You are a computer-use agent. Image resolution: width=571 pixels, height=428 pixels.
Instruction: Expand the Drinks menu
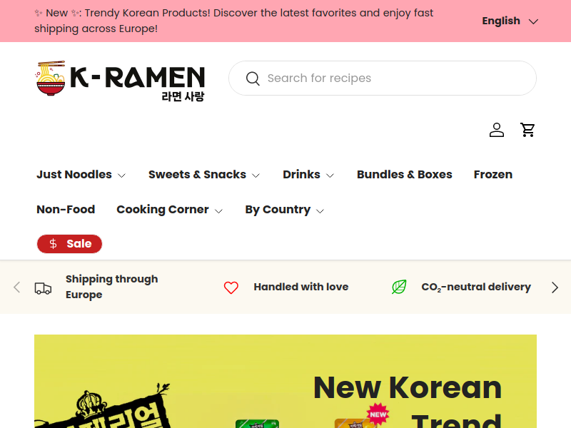308,175
